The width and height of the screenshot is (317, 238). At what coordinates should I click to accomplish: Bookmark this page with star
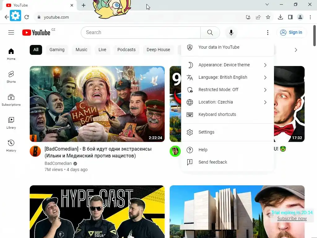point(268,17)
